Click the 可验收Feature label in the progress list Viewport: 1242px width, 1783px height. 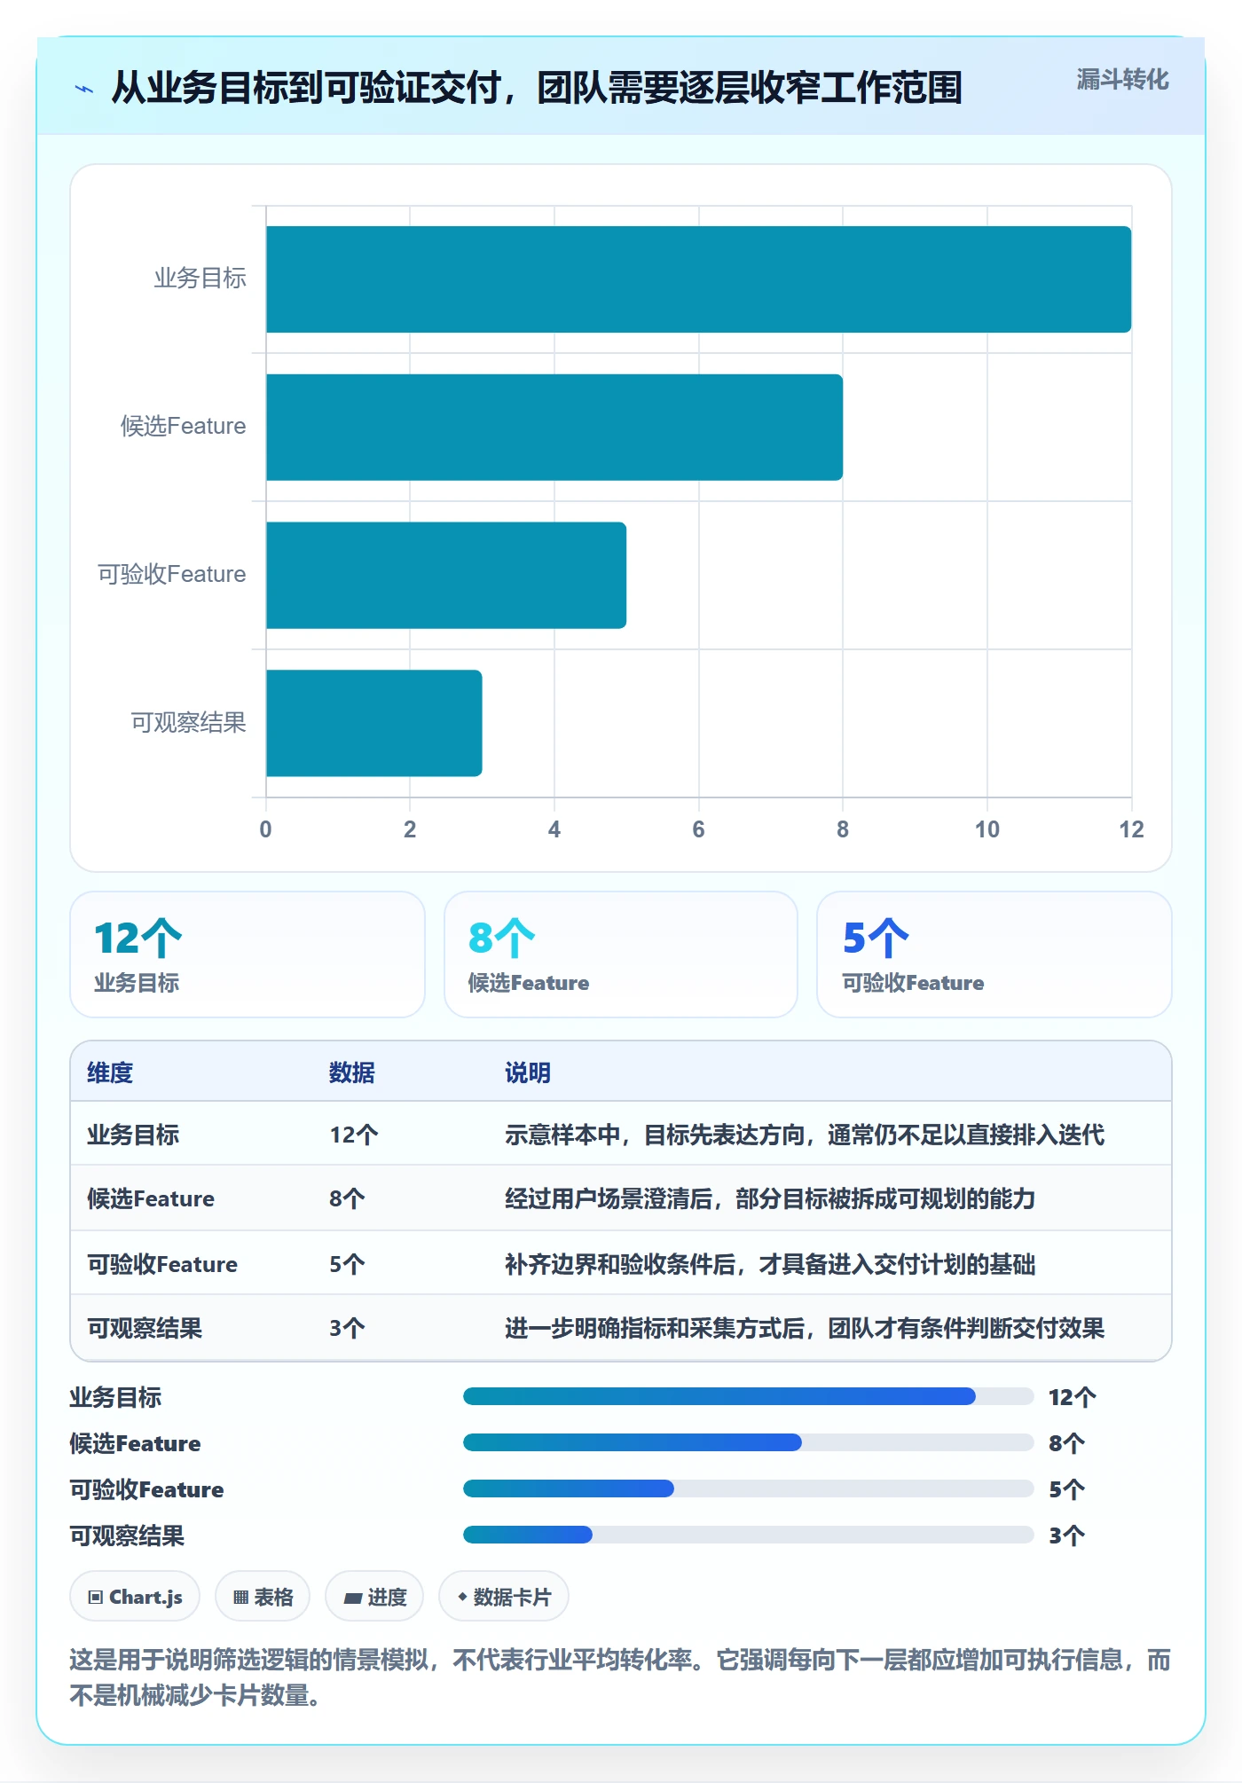146,1489
